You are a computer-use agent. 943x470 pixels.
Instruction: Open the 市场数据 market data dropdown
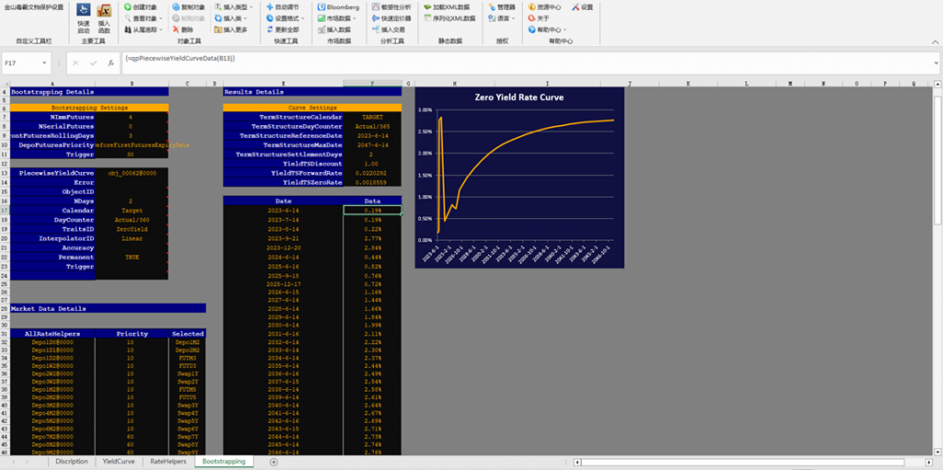337,18
